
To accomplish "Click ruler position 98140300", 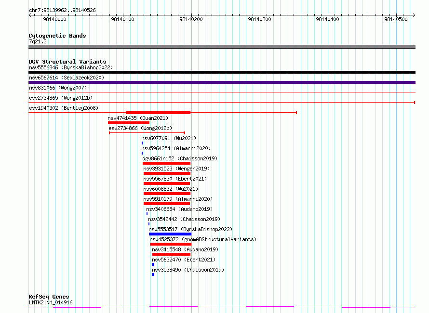I will pyautogui.click(x=259, y=19).
